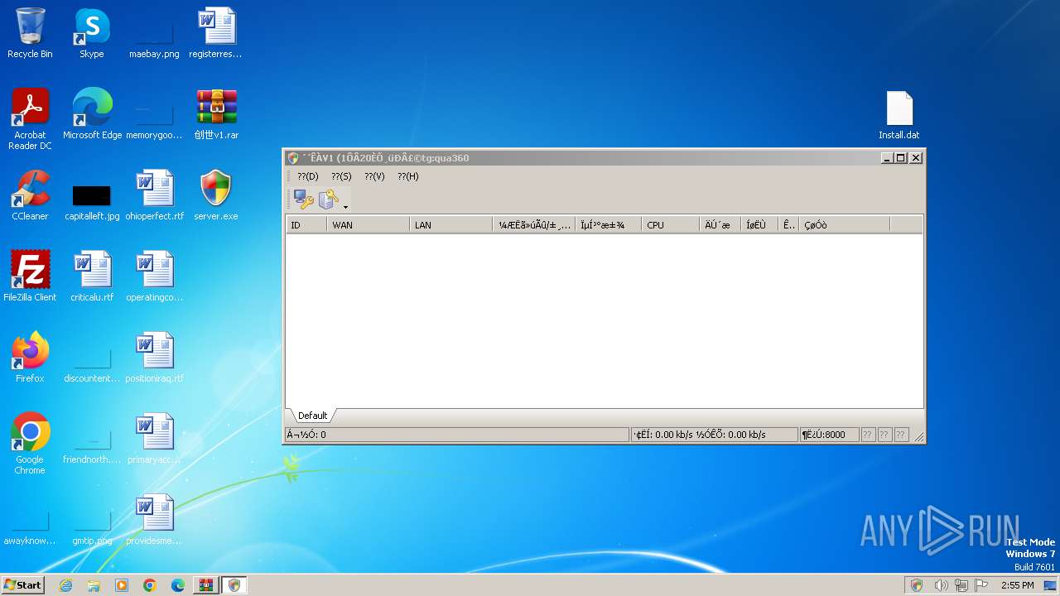Select the primaryacc document icon
Screen dimensions: 1060x596
pos(154,439)
